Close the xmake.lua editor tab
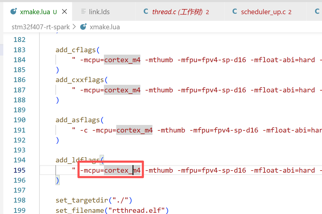The width and height of the screenshot is (322, 214). point(64,12)
